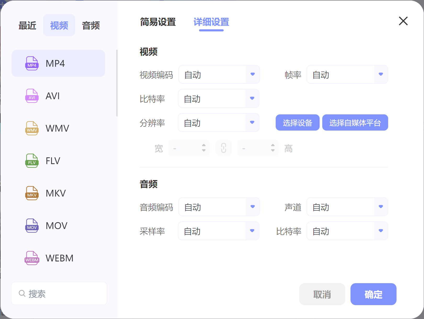Click the 选择设备 button
The height and width of the screenshot is (319, 424).
pos(297,122)
